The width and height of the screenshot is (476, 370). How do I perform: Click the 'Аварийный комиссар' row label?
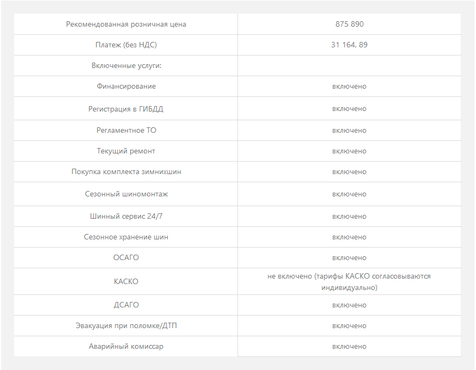click(x=126, y=347)
